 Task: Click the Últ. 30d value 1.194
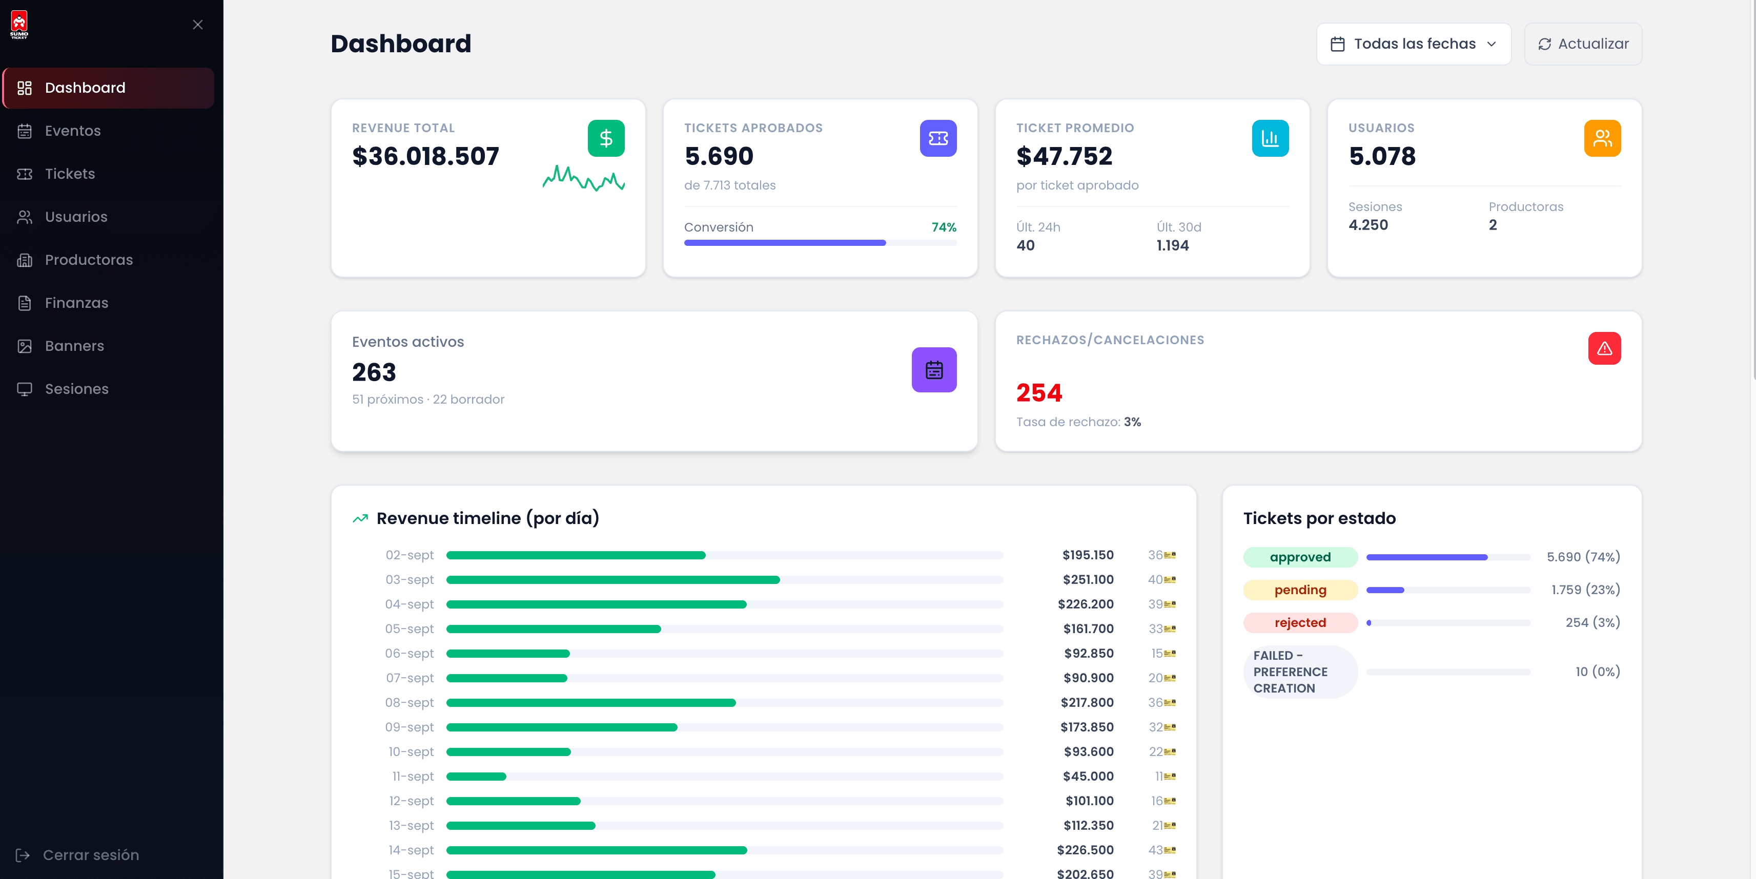click(1173, 245)
